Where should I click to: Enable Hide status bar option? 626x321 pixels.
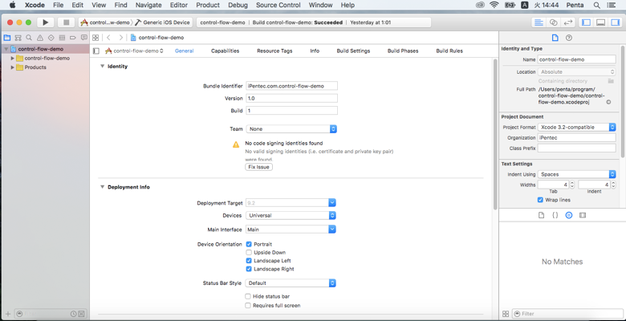248,296
